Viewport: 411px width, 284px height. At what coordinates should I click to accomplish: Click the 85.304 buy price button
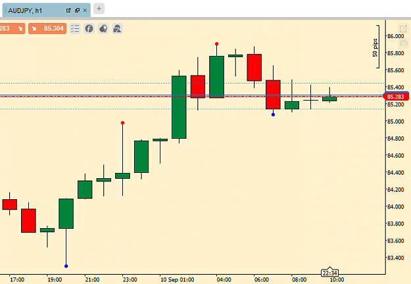(x=47, y=28)
